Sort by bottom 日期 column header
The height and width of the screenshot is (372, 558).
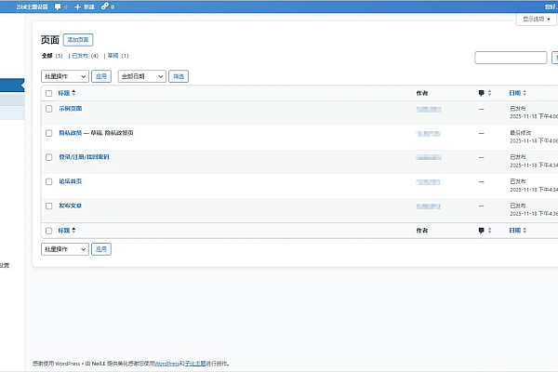(514, 231)
